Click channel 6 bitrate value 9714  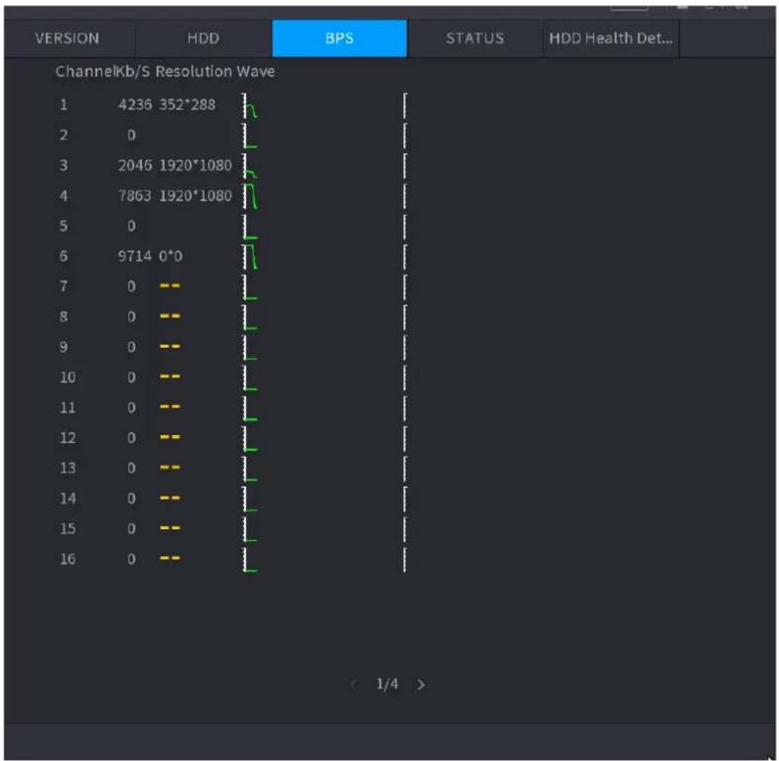[x=135, y=256]
